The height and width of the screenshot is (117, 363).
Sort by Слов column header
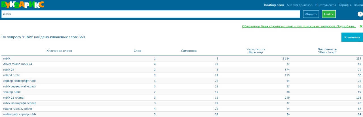pyautogui.click(x=137, y=51)
